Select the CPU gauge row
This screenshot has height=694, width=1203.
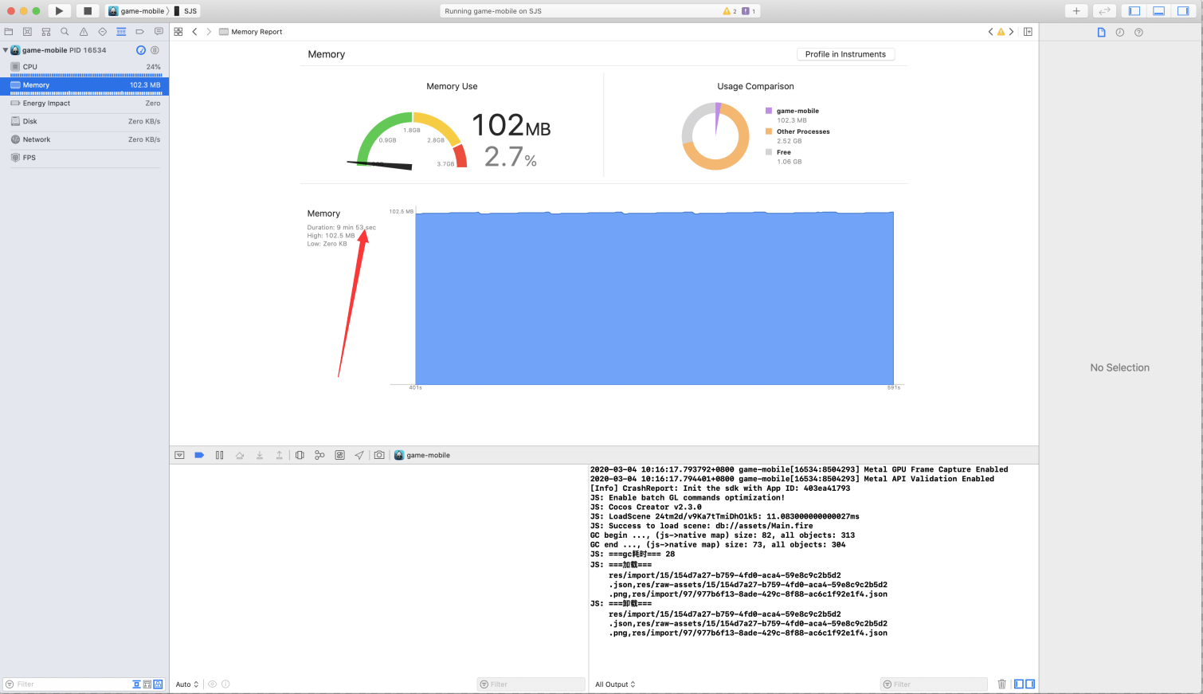(x=84, y=67)
